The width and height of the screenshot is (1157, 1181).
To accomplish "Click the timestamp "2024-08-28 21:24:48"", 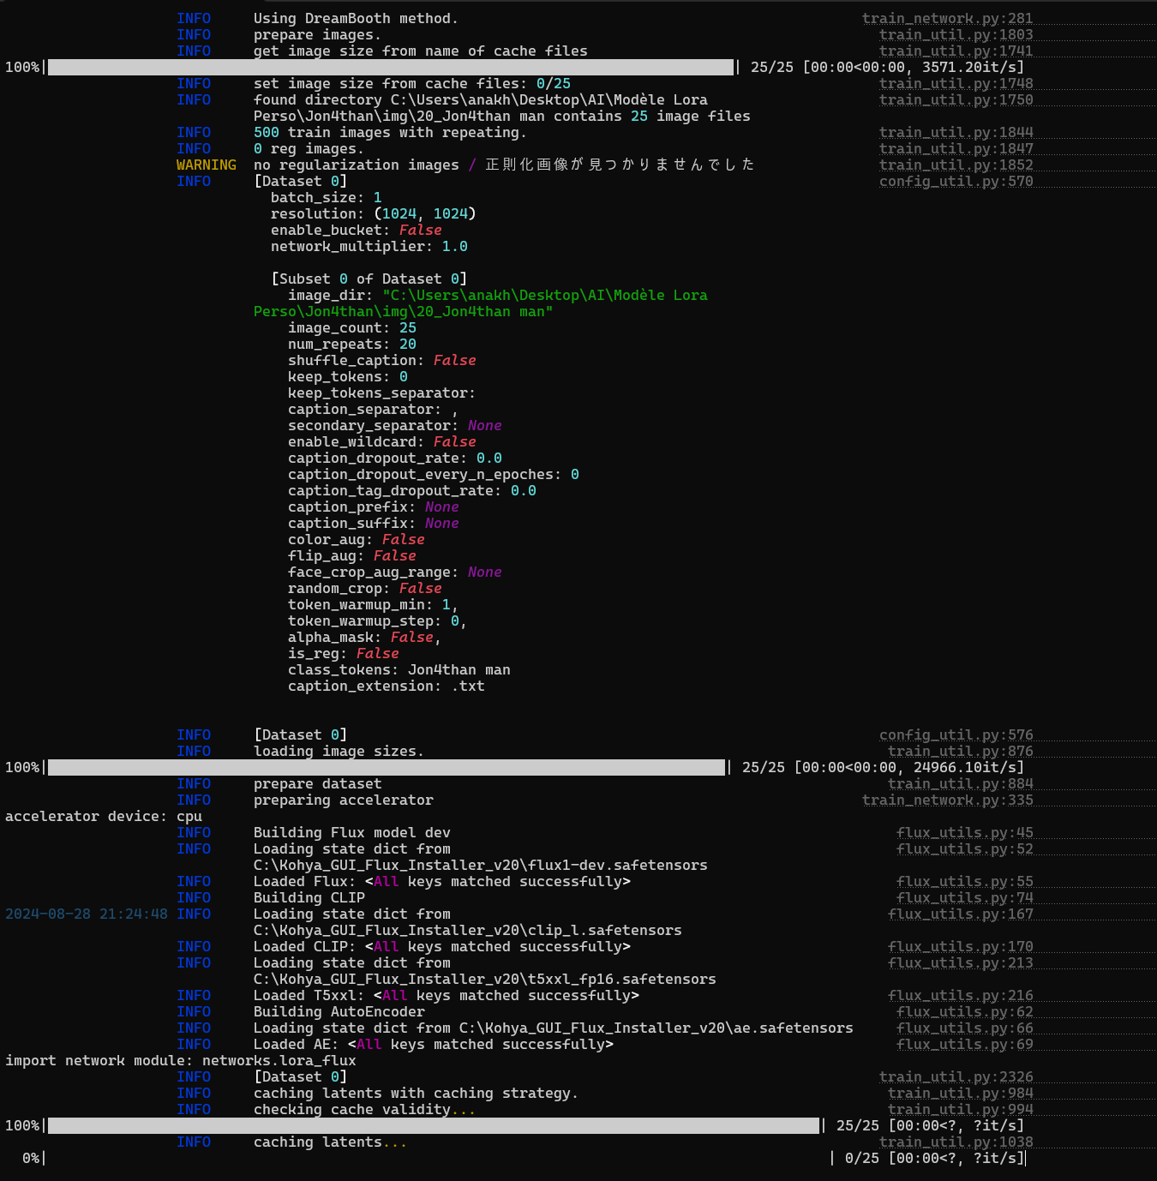I will 87,914.
